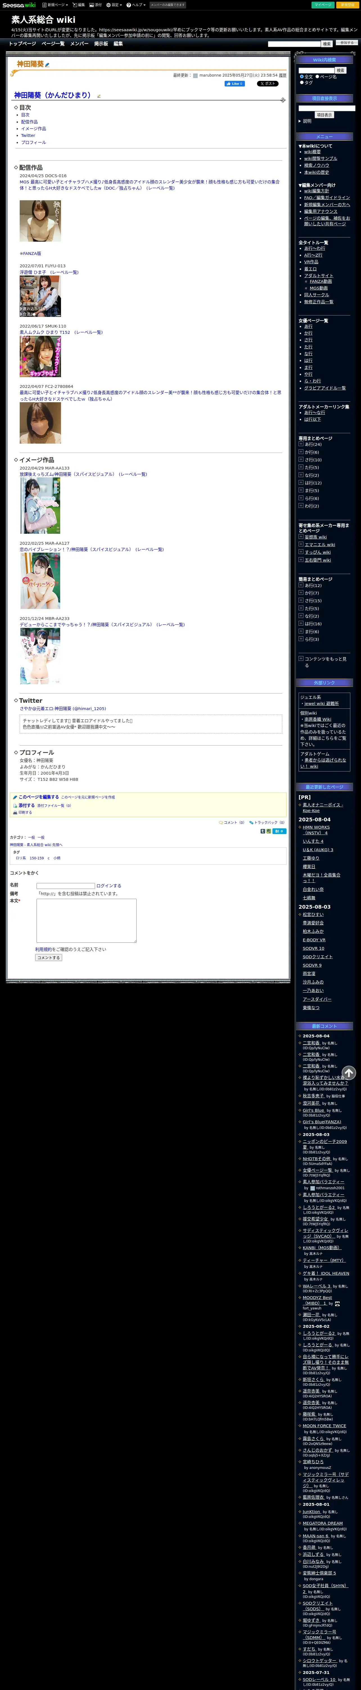Click the Tumblr share icon
Screen dimensions: 361x1690
pyautogui.click(x=263, y=831)
